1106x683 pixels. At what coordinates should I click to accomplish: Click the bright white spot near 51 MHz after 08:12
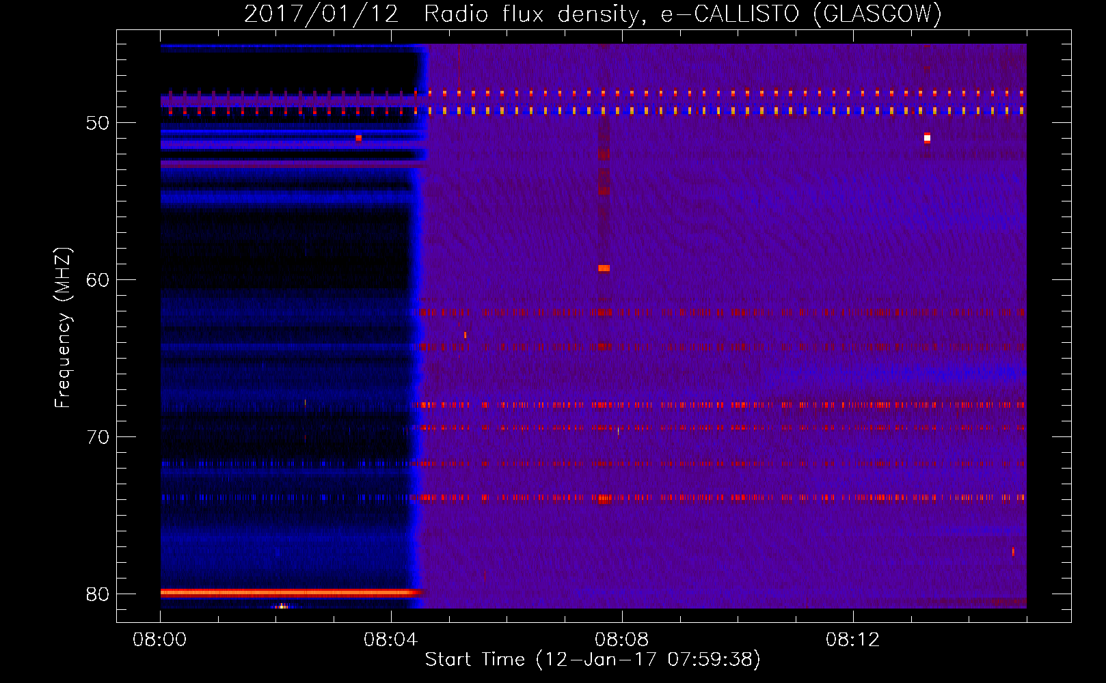(927, 138)
